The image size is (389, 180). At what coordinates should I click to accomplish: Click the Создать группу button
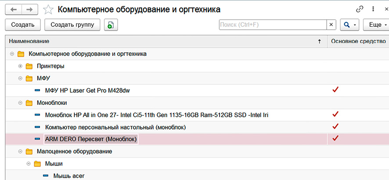[x=72, y=25]
